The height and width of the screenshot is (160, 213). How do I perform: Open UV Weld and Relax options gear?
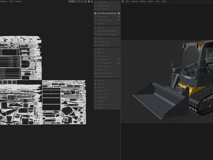pos(118,20)
